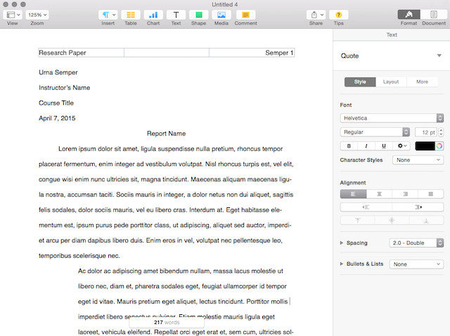
Task: Click the Instructor's Name line
Action: pos(64,88)
